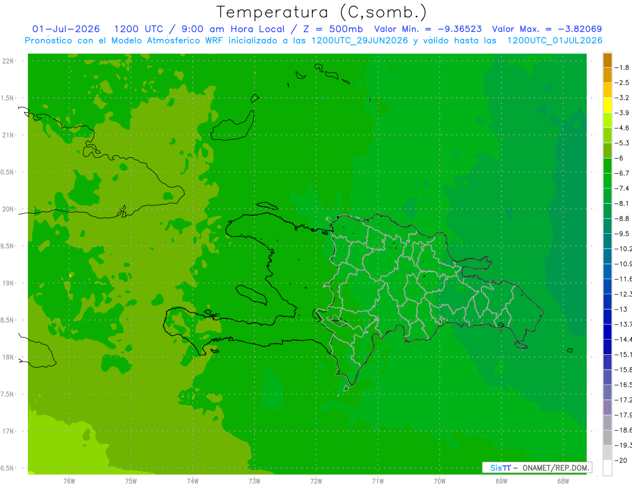Click the '19N' latitude label
Viewport: 632px width, 488px height.
pyautogui.click(x=9, y=283)
